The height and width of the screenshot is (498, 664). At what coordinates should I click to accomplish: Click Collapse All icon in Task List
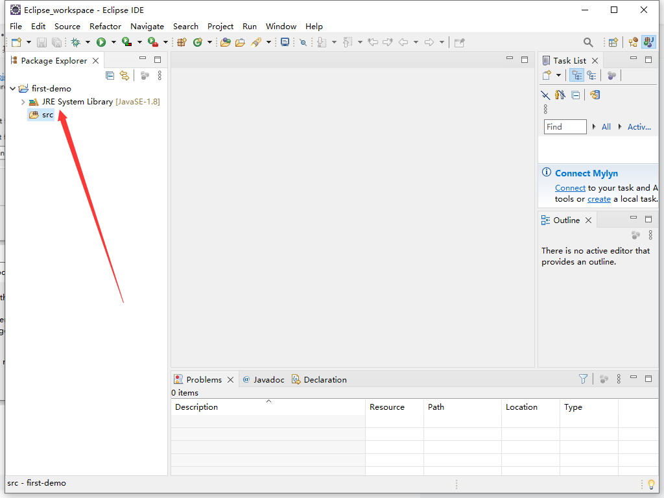(x=576, y=95)
